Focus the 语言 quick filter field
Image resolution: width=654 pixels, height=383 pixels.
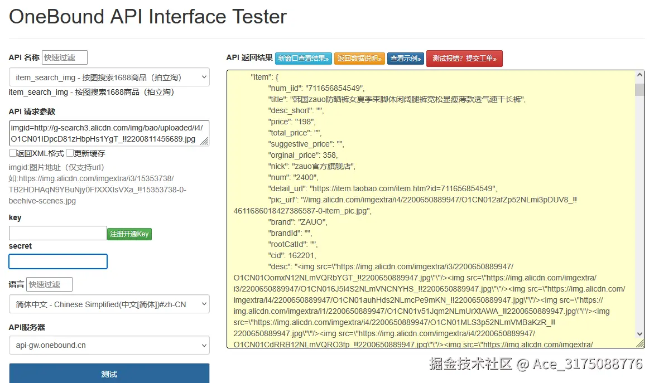coord(49,284)
